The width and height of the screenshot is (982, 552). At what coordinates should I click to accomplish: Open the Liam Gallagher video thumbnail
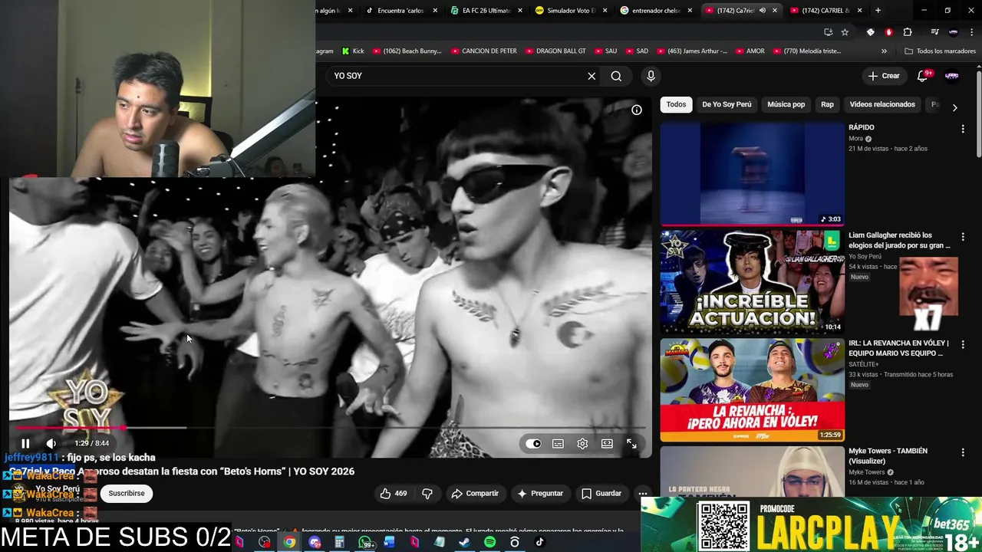(x=752, y=281)
